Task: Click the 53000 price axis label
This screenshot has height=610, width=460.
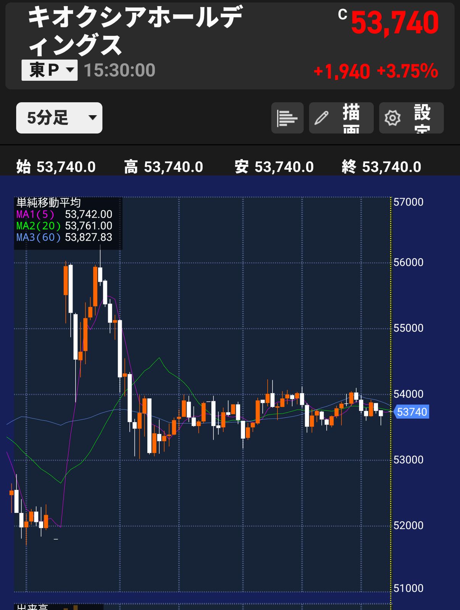Action: point(408,459)
